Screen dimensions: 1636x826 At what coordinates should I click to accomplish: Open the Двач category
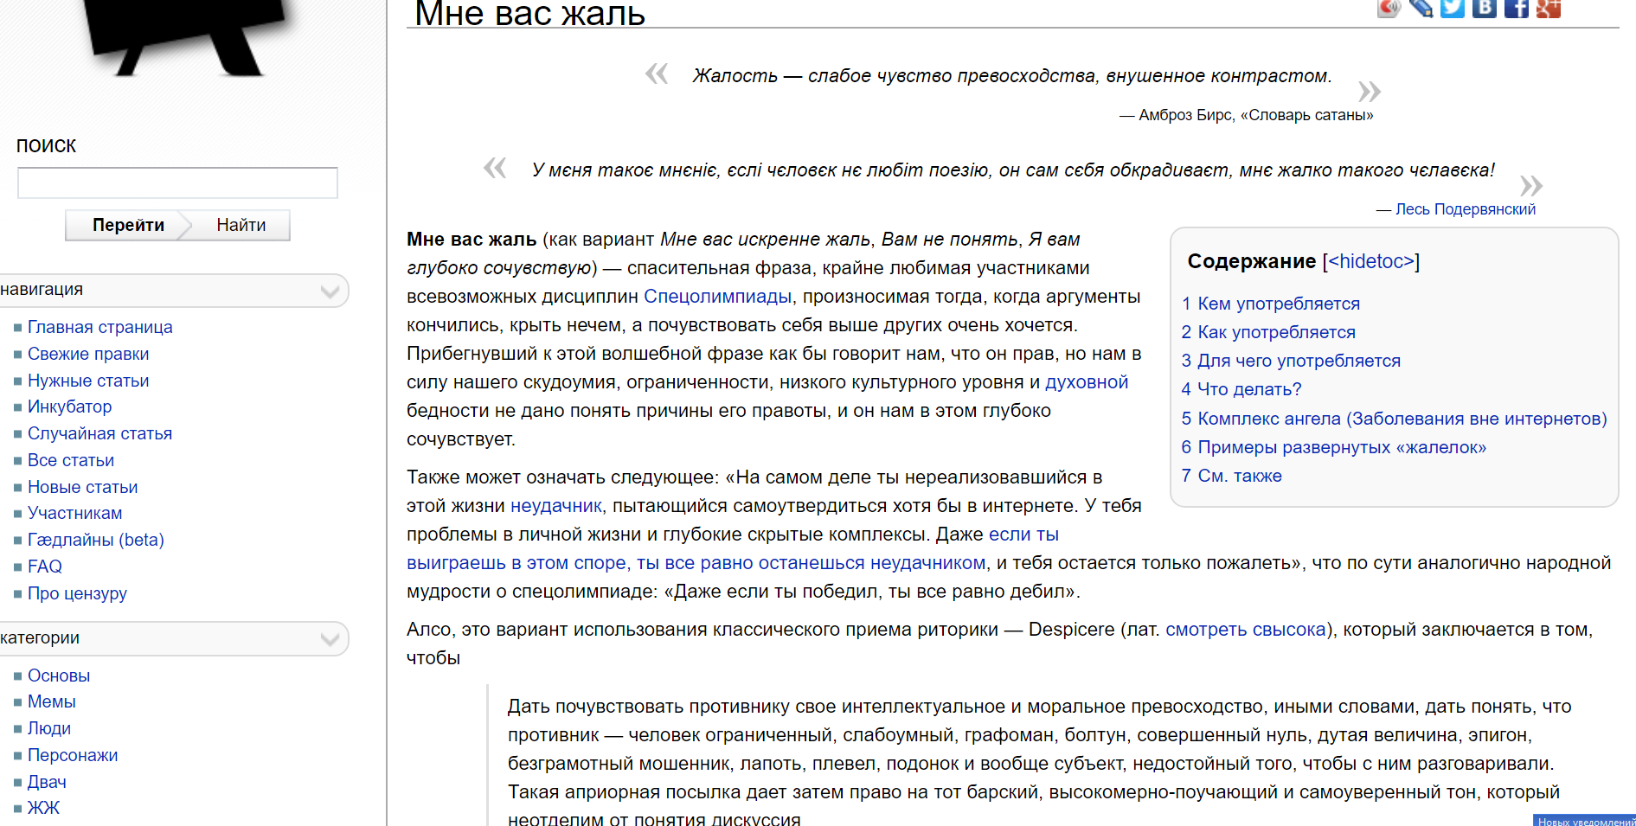point(47,782)
